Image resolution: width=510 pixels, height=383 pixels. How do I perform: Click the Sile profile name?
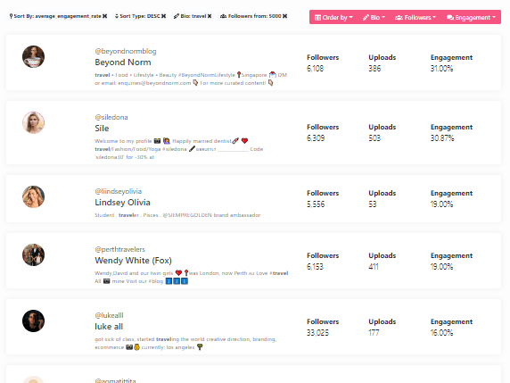[102, 129]
